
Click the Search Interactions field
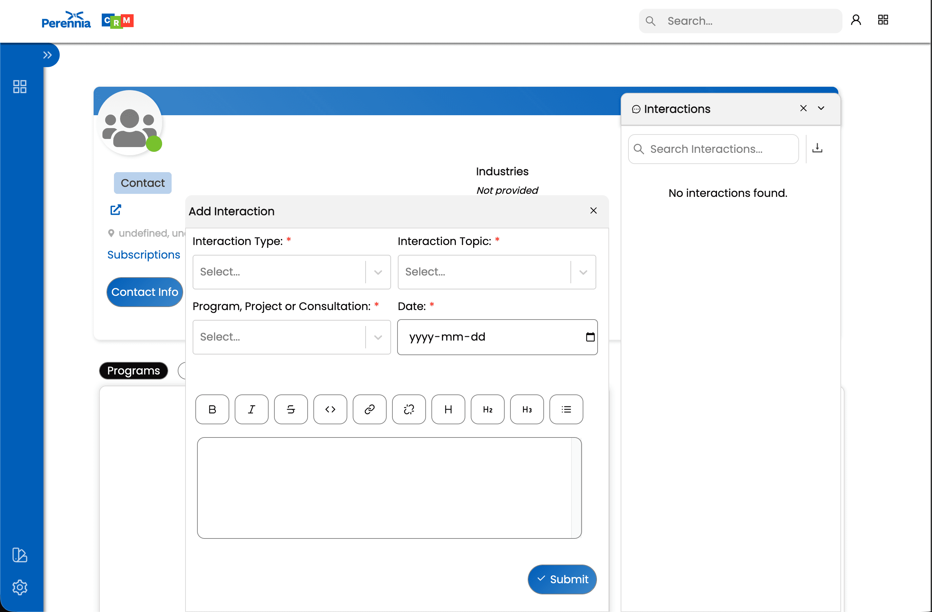click(x=714, y=149)
